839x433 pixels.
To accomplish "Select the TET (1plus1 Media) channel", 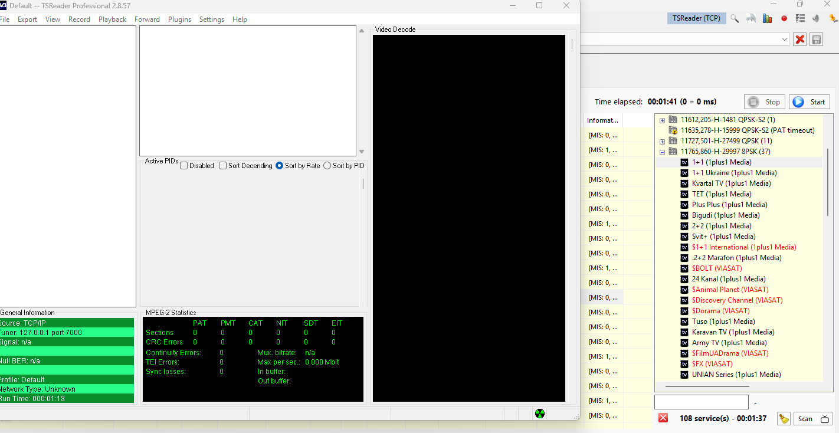I will pos(722,194).
